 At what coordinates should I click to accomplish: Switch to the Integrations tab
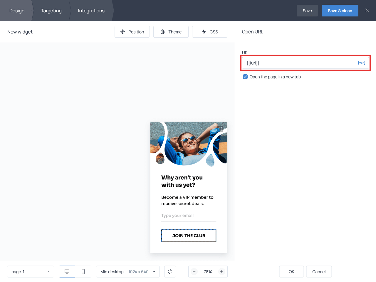pyautogui.click(x=91, y=11)
